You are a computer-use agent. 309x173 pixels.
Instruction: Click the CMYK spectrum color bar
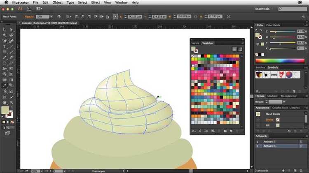pos(280,61)
